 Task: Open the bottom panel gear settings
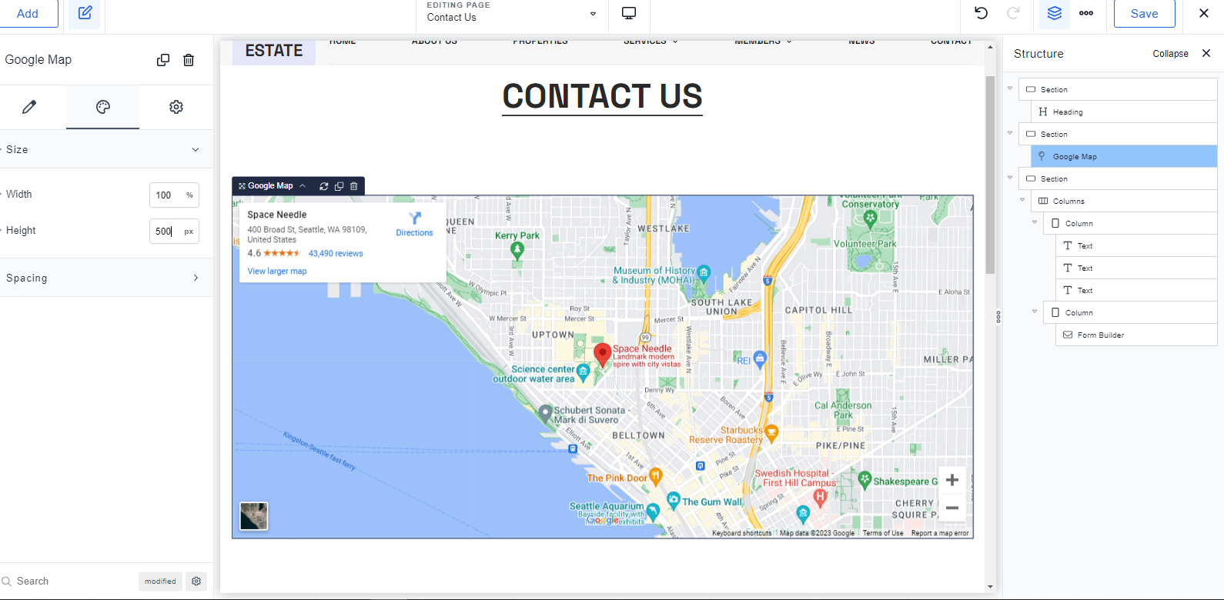(196, 582)
